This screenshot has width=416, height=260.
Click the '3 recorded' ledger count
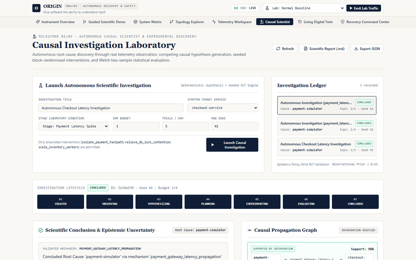369,86
